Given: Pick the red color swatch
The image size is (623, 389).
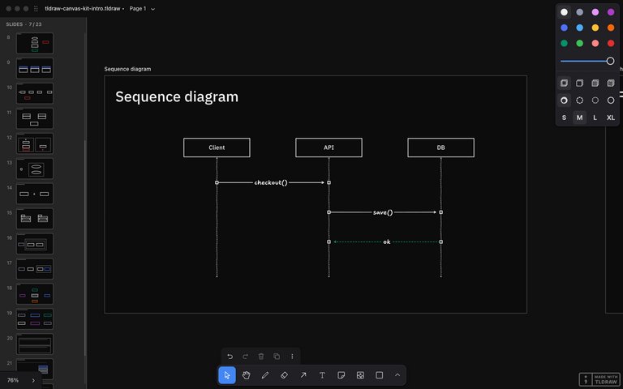Looking at the screenshot, I should pos(611,43).
